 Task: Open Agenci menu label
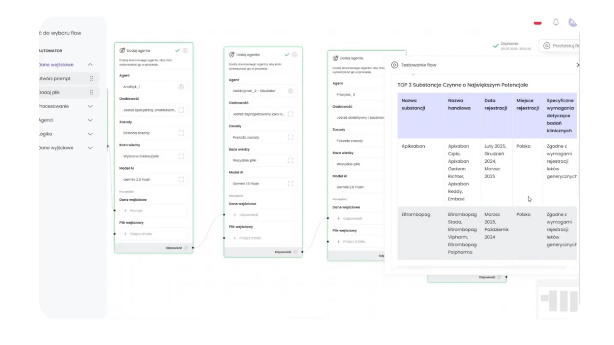(46, 120)
